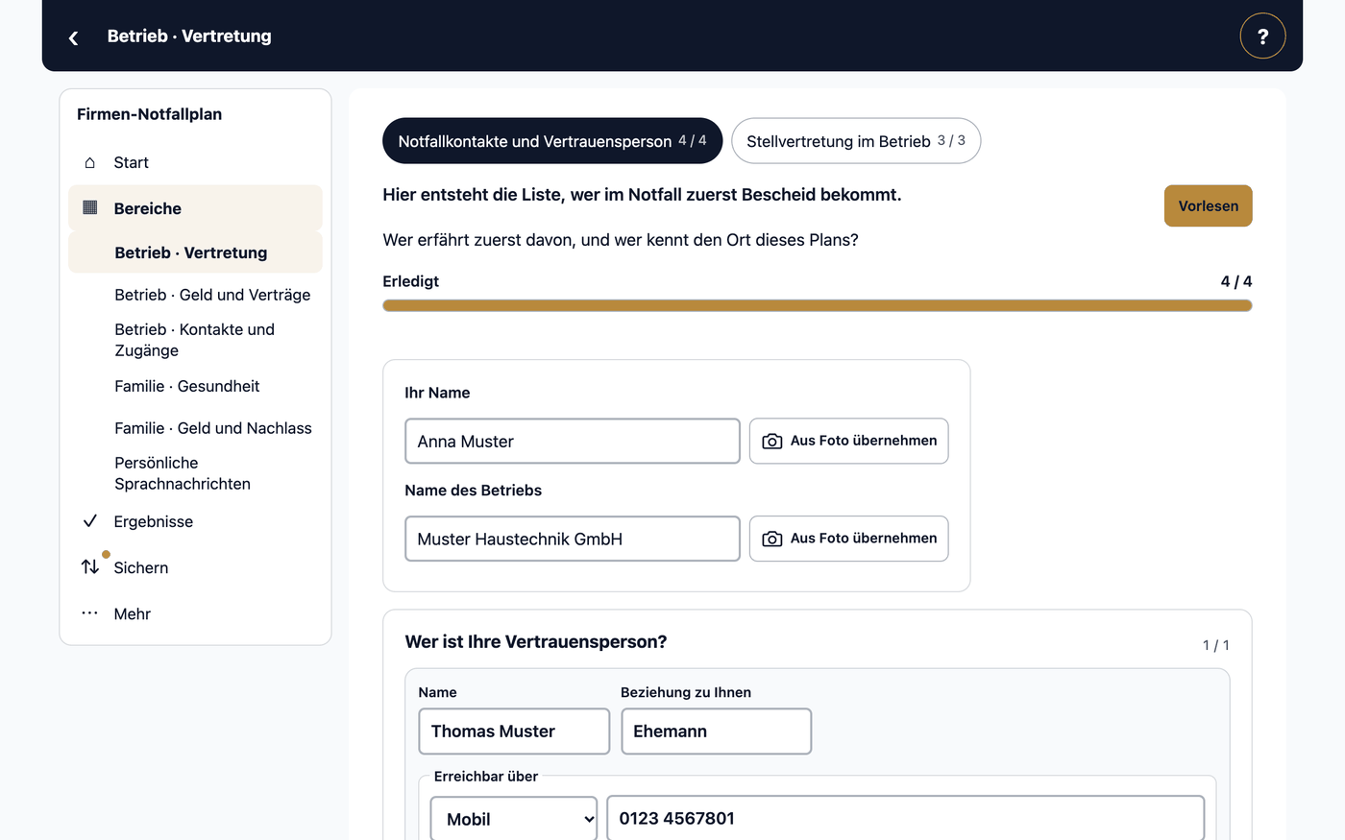This screenshot has width=1345, height=840.
Task: Click the phone number field 0123 4567801
Action: pos(905,819)
